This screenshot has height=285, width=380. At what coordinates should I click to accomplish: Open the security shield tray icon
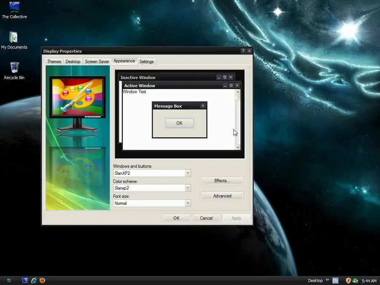(x=348, y=281)
